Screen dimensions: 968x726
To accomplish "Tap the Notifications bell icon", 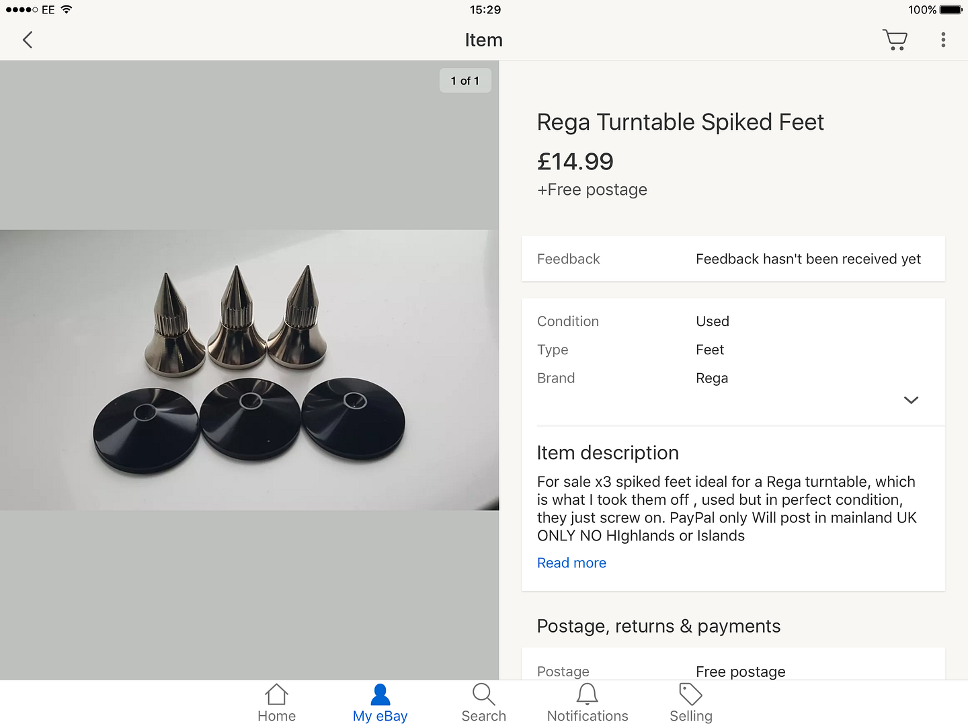I will tap(588, 694).
